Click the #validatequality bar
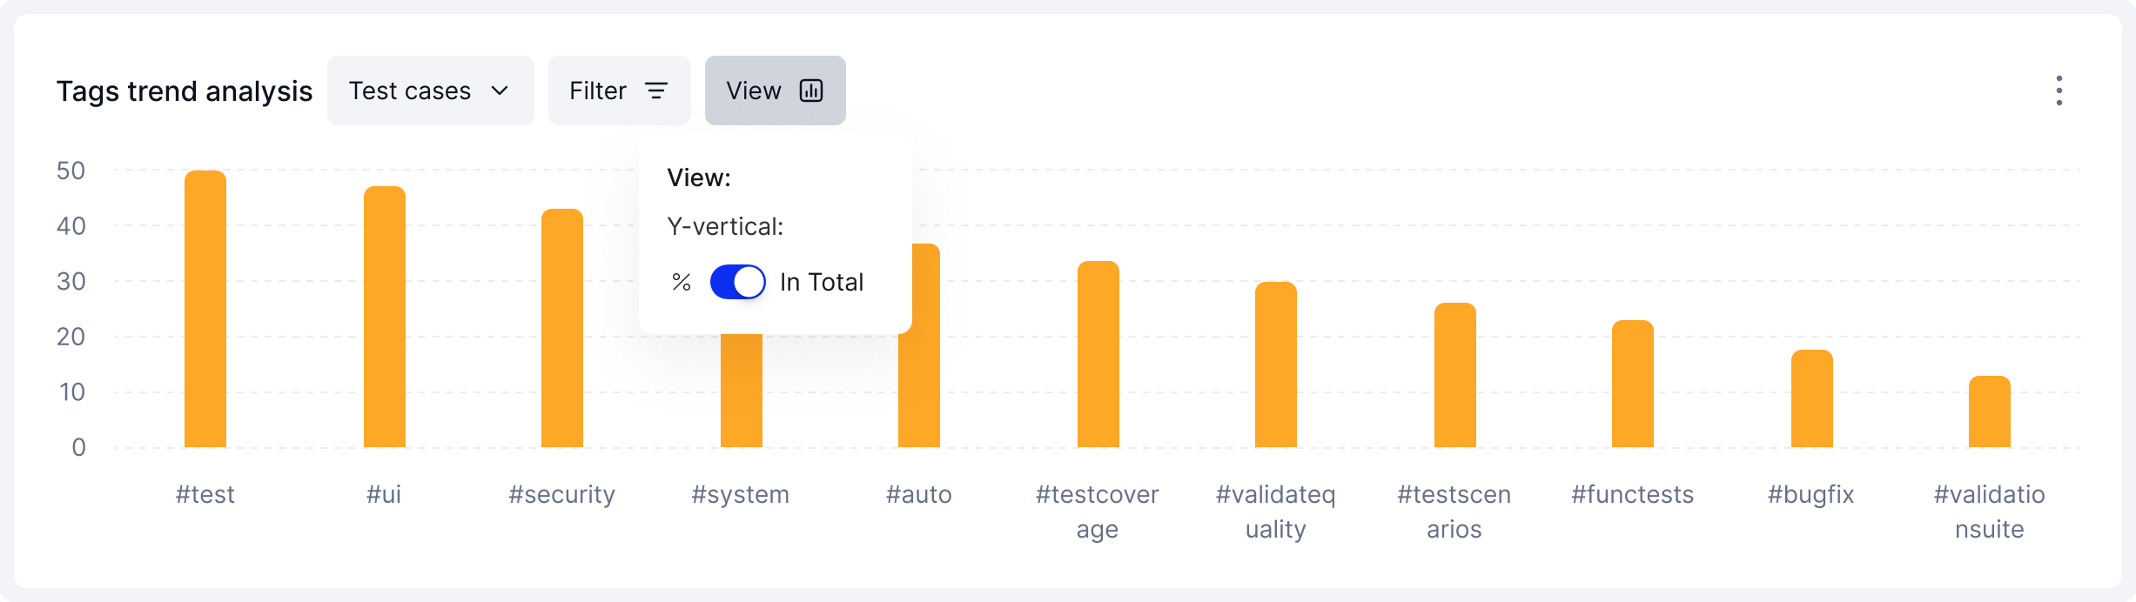 point(1276,365)
